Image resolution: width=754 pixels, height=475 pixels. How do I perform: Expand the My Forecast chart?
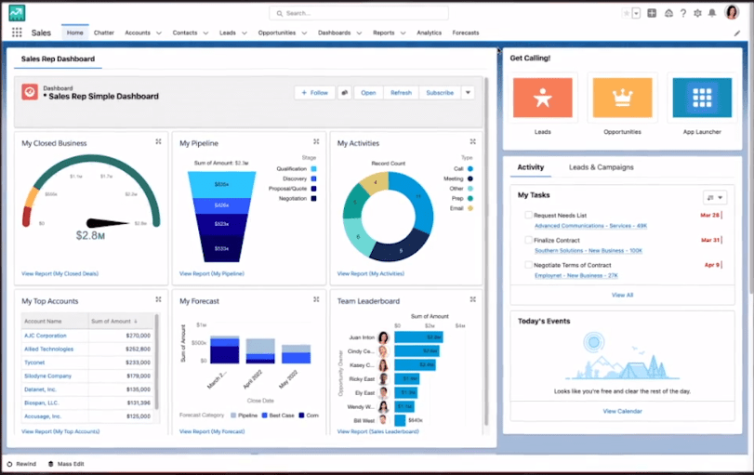[x=316, y=299]
